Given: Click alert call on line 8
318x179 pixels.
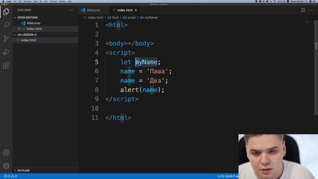Looking at the screenshot, I should coord(129,90).
